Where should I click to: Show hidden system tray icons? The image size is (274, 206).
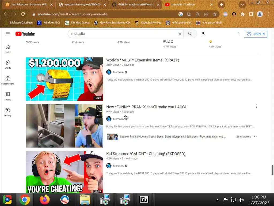217,200
